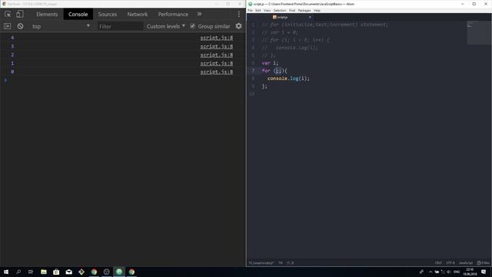492x277 pixels.
Task: Click the battery icon in system tray
Action: (x=437, y=272)
